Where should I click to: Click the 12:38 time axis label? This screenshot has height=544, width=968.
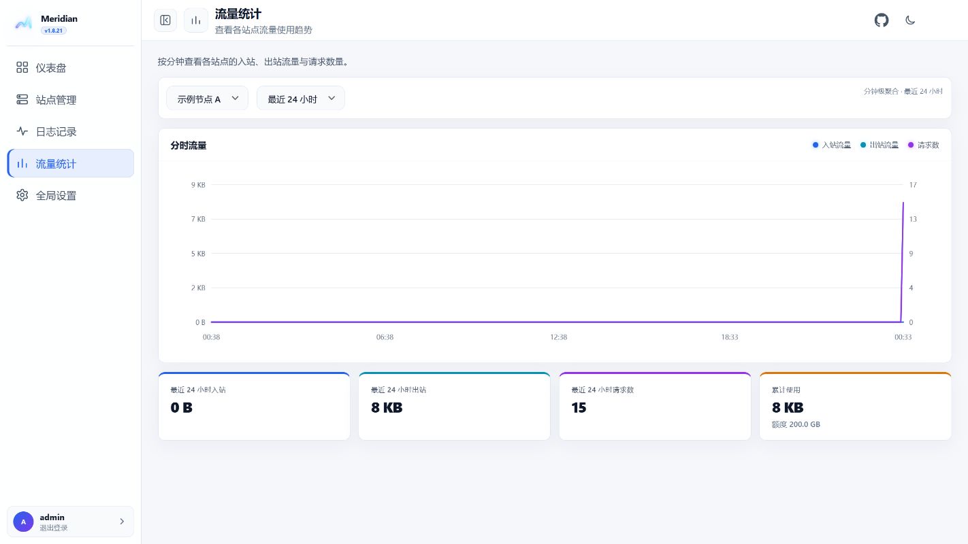coord(559,337)
